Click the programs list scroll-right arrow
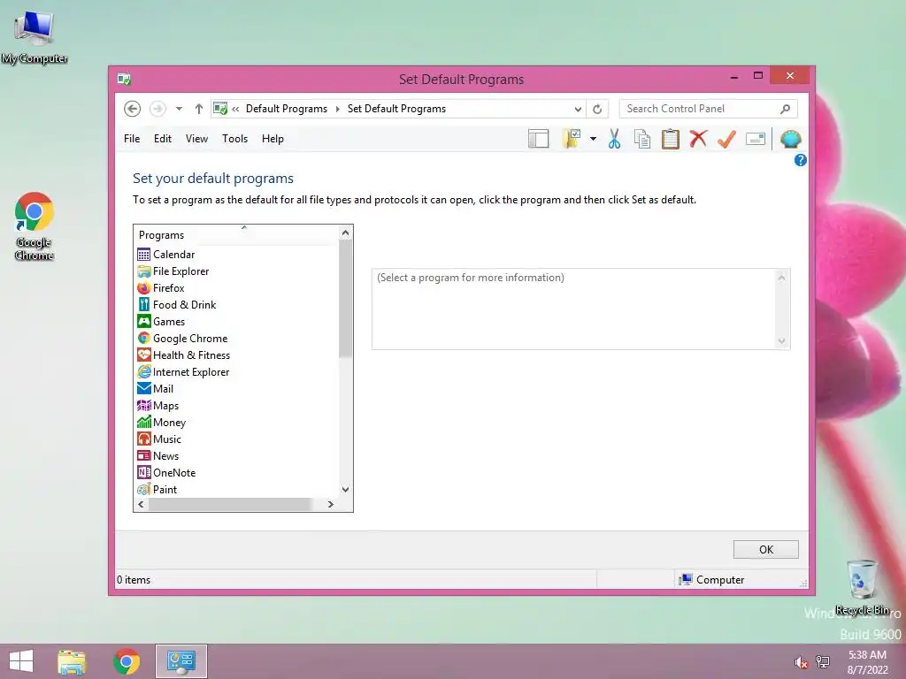906x679 pixels. point(331,504)
